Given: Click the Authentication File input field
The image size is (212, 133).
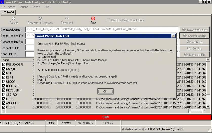Looking at the screenshot, I should pos(30,42).
